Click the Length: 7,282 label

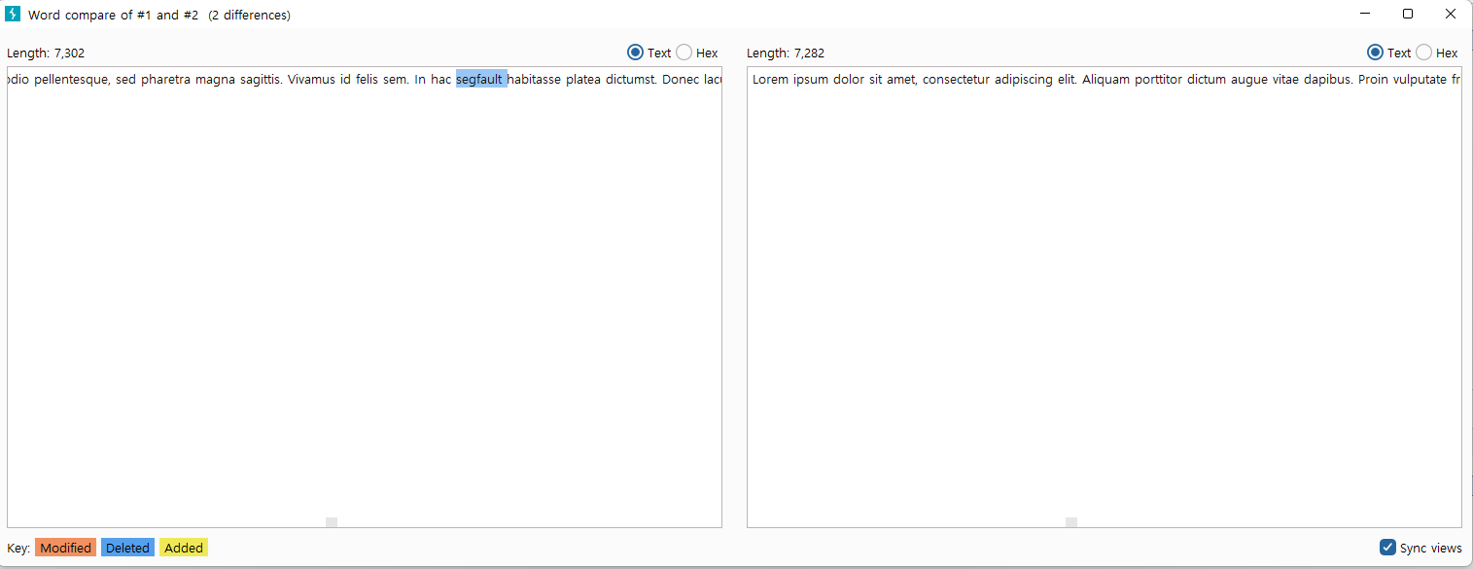786,53
